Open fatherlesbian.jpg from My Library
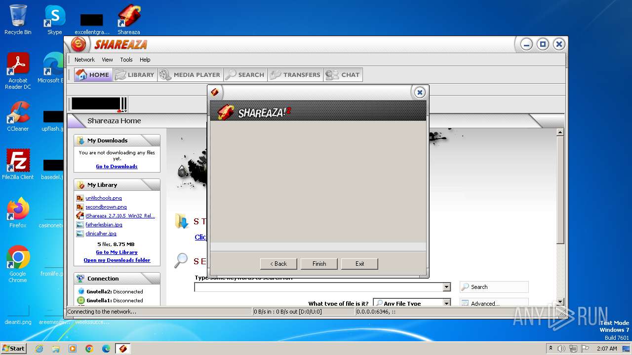 [104, 225]
